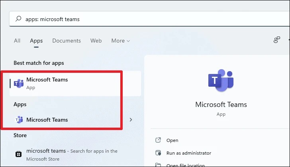Click the Open file location folder icon
Screen dimensions: 290x167
point(158,165)
